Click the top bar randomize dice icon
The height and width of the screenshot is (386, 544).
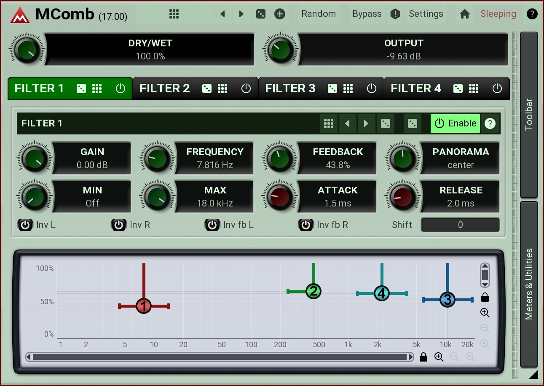point(261,14)
